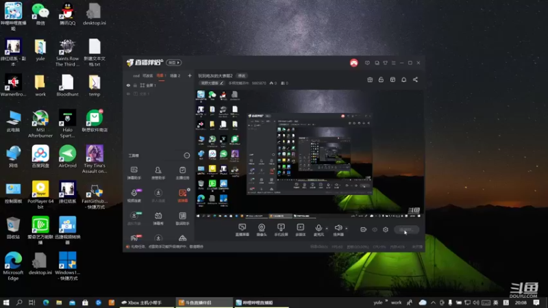Screen dimensions: 548x308
Task: Click the room number 9865870
Action: [259, 83]
